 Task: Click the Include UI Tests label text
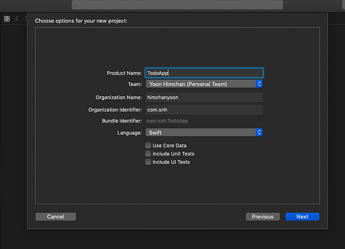171,162
